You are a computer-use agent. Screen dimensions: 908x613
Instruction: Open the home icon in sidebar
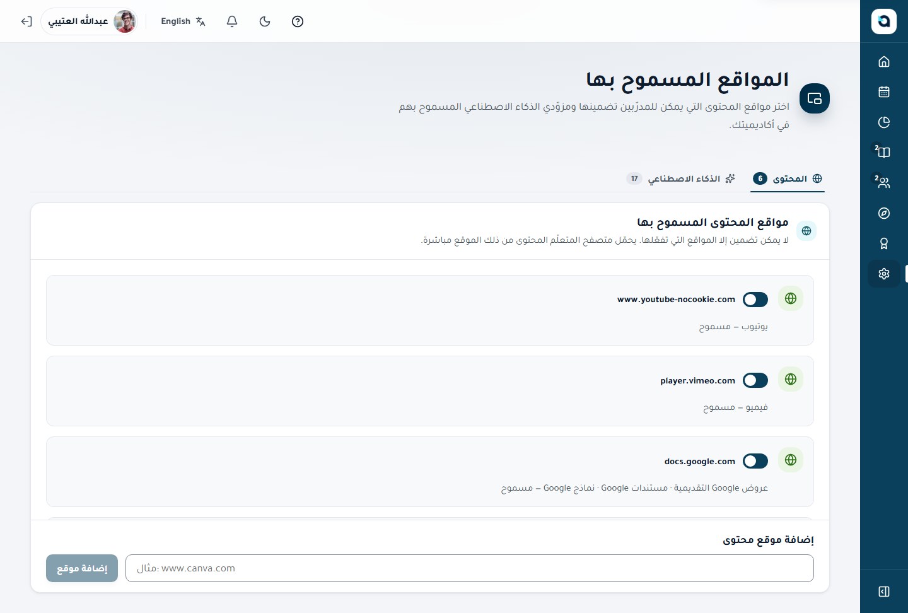click(884, 61)
